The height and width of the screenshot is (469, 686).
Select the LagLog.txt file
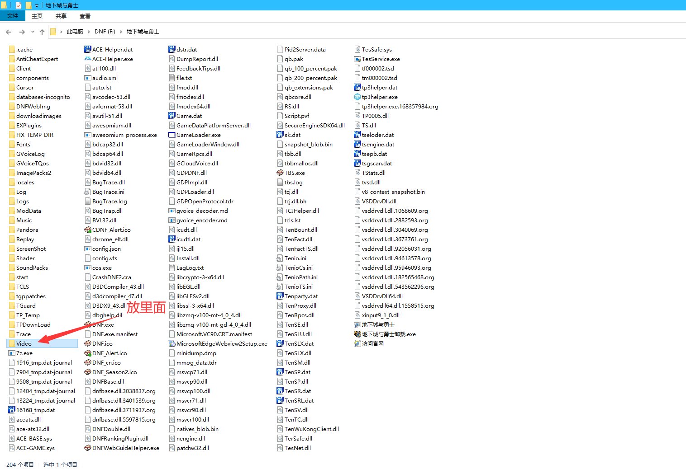(x=186, y=267)
